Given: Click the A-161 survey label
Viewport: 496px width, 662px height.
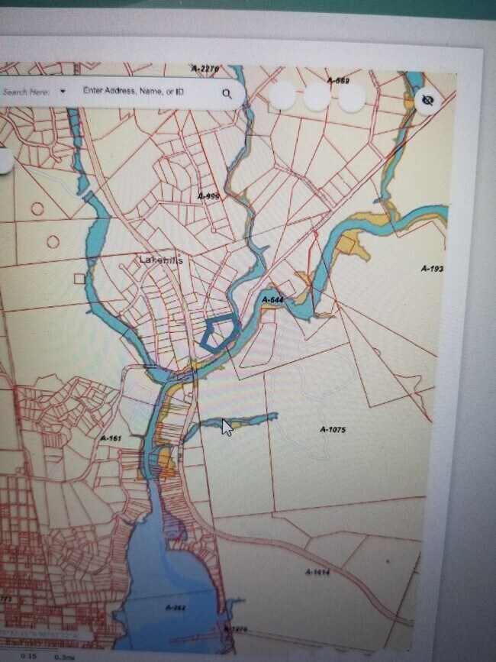Looking at the screenshot, I should click(x=111, y=439).
